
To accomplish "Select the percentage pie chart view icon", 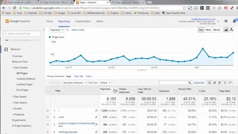I will (x=215, y=83).
